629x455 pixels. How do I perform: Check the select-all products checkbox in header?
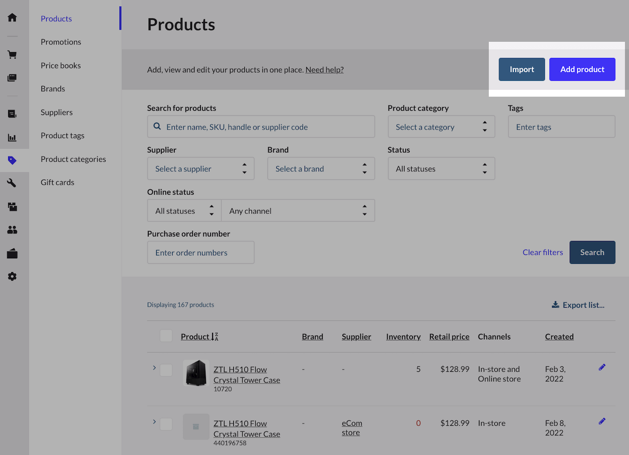click(x=166, y=336)
